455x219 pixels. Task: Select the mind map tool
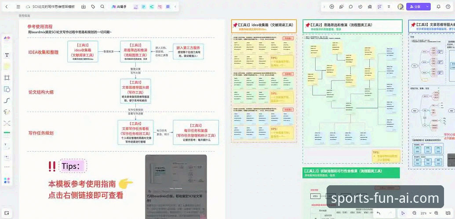pyautogui.click(x=7, y=123)
